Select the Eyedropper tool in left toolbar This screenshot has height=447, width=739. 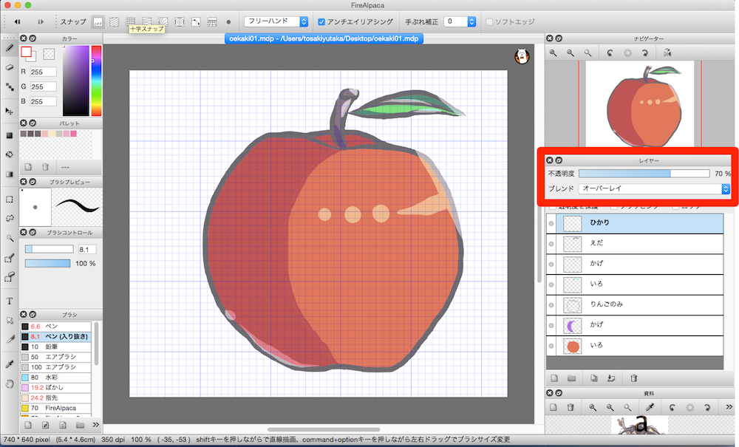pos(10,364)
